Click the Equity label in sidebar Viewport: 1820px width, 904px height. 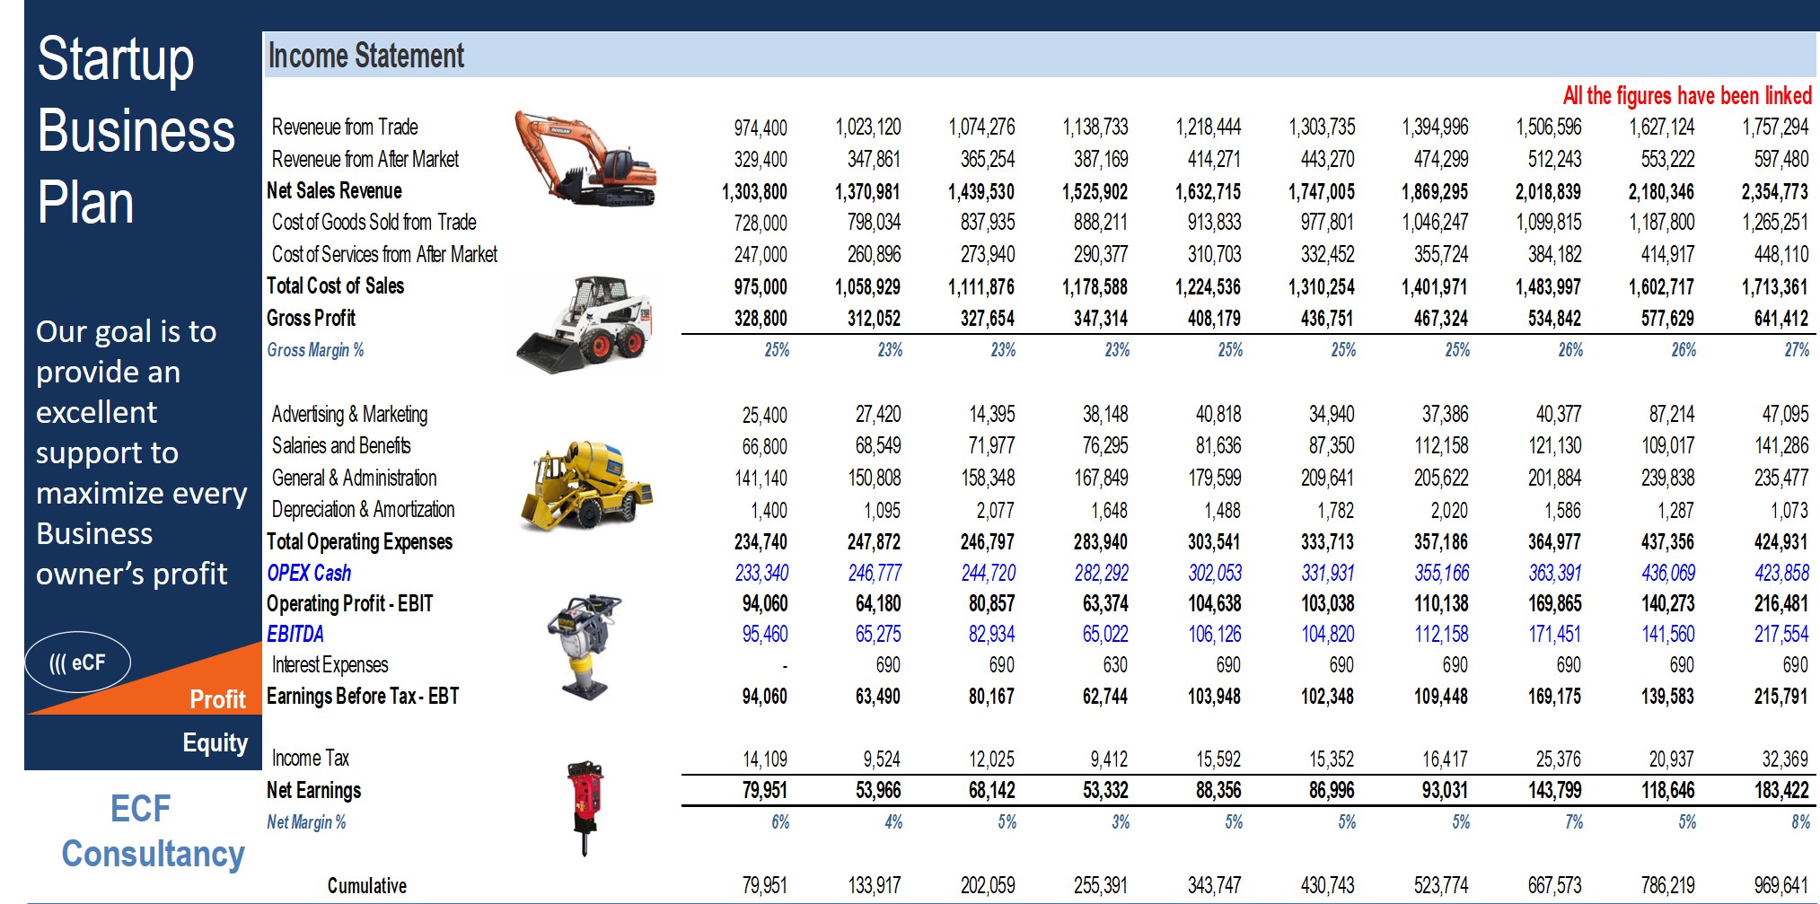[x=215, y=743]
